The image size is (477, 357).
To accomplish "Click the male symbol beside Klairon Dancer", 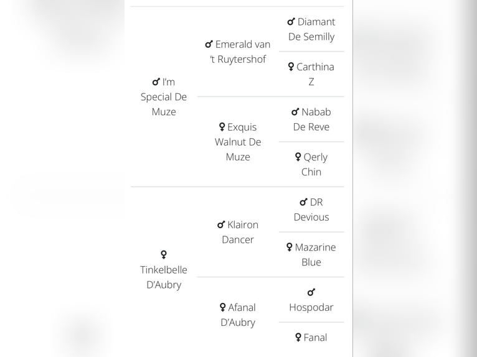I will coord(221,225).
